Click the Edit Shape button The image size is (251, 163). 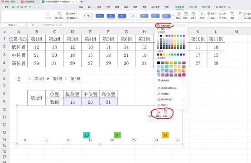point(72,18)
